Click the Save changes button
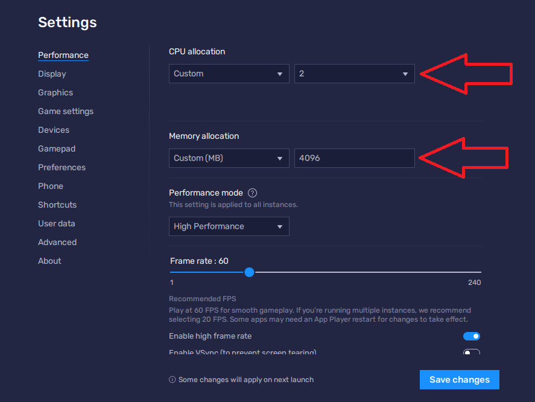Screen dimensions: 535x402 coord(459,380)
